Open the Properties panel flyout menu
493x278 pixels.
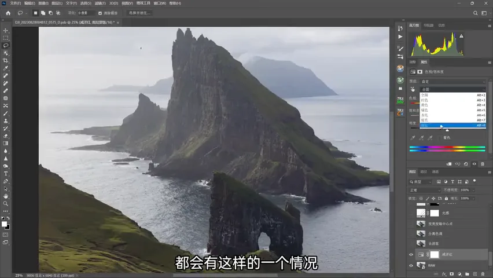(490, 63)
